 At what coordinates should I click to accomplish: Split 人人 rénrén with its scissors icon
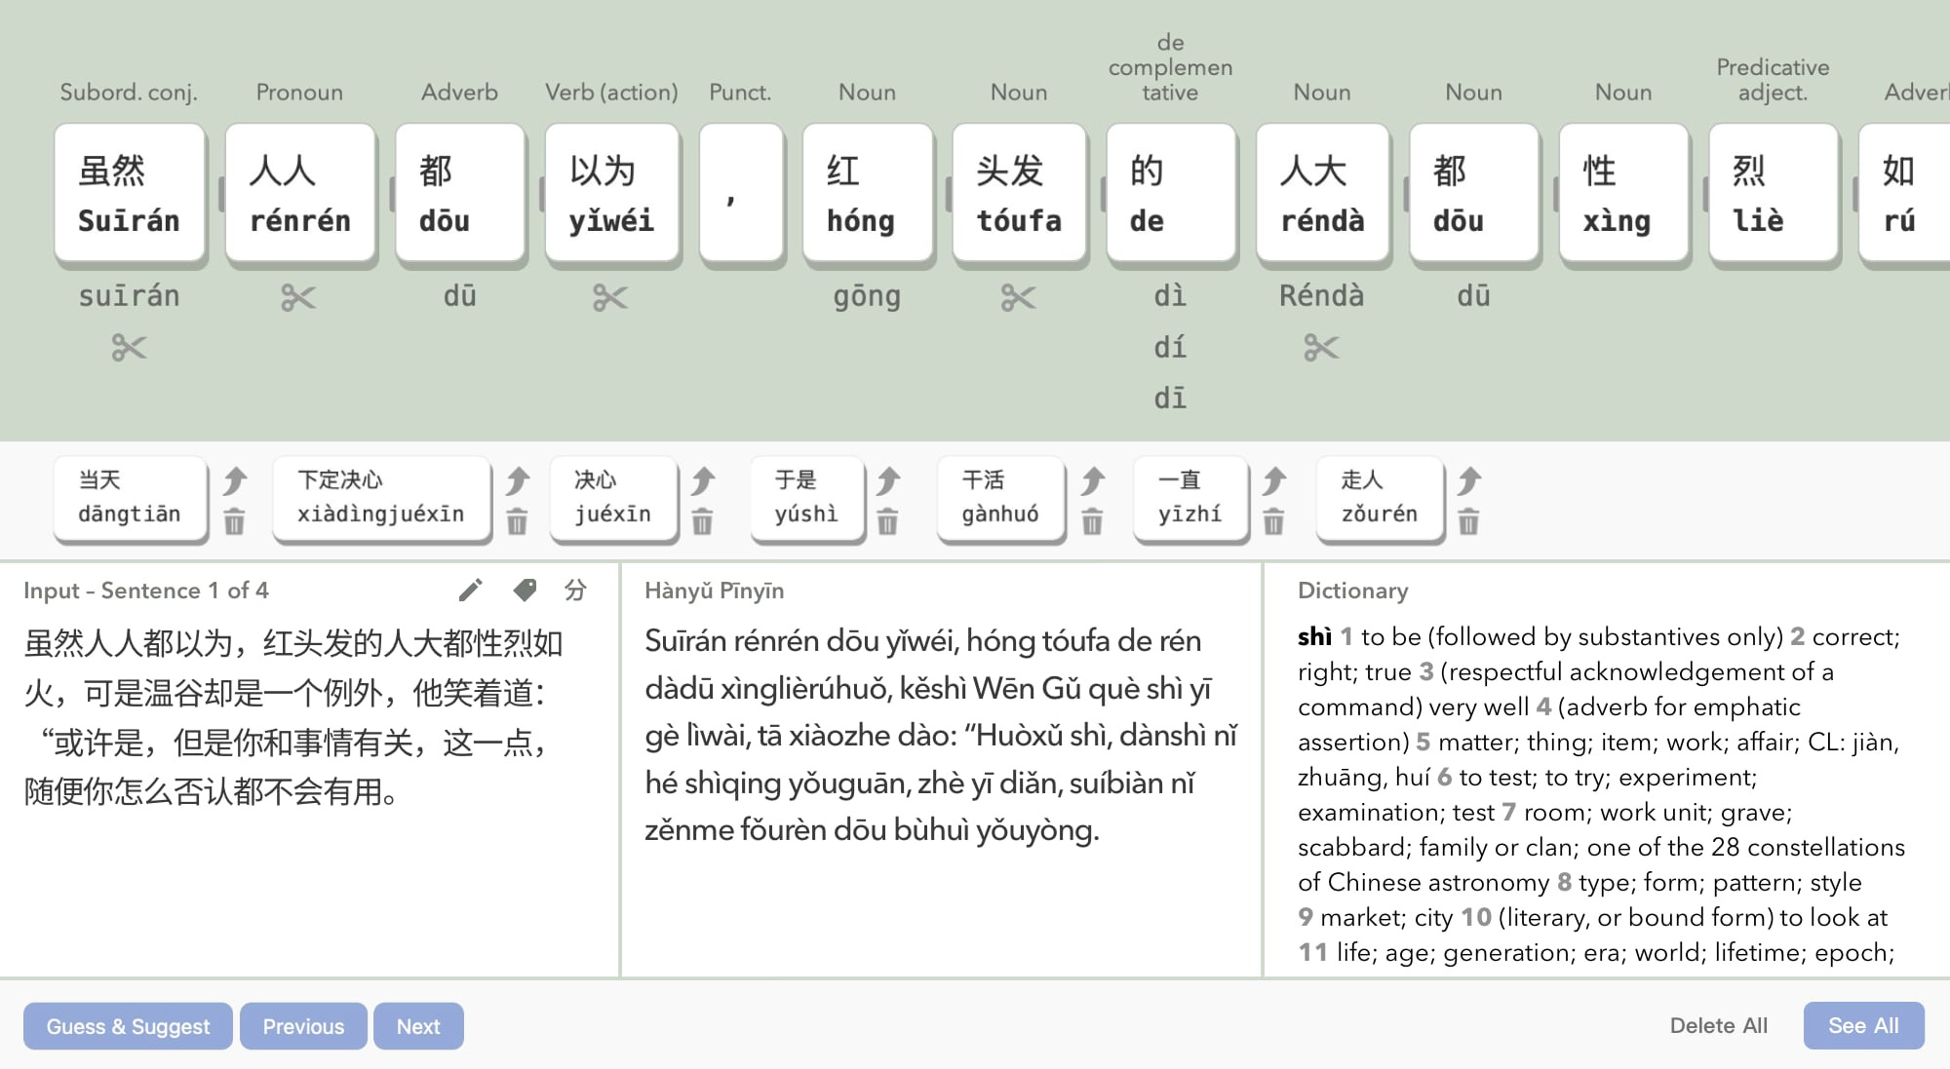coord(298,297)
